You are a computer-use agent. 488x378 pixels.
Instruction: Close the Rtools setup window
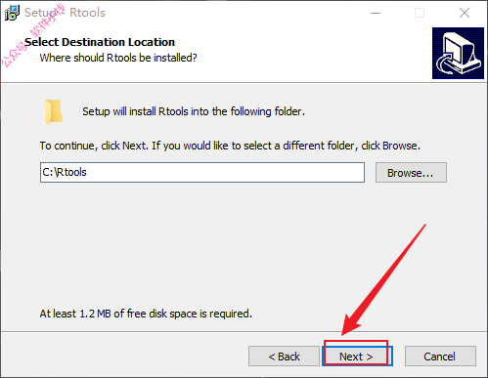[x=465, y=13]
